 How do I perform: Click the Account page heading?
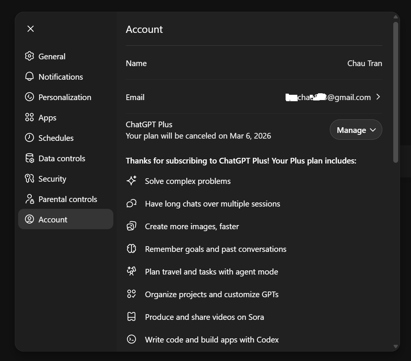(144, 29)
